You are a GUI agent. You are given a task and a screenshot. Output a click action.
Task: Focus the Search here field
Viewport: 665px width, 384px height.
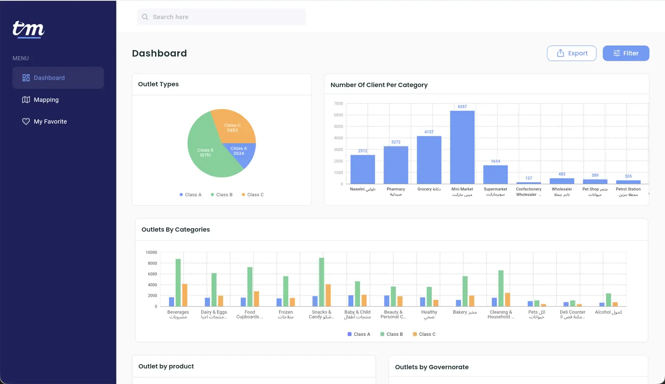222,17
